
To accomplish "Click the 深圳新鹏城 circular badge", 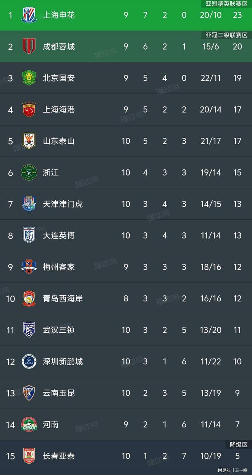I will point(29,361).
